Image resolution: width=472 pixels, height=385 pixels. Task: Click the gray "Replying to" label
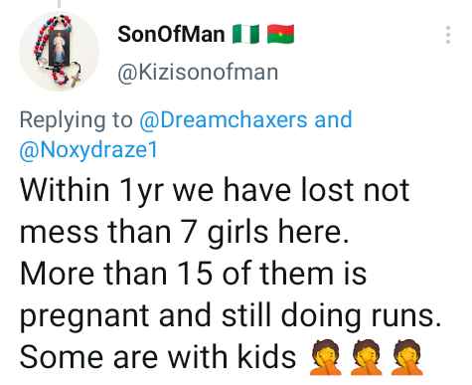pos(76,120)
